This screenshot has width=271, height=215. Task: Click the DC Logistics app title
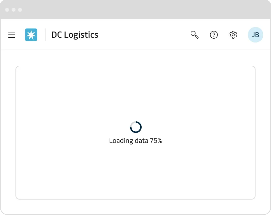tap(75, 35)
